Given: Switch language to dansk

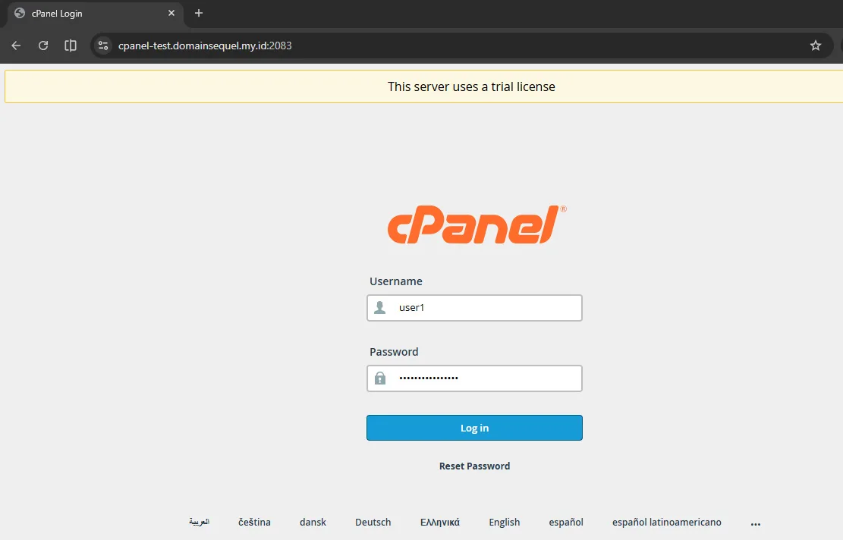Looking at the screenshot, I should [x=313, y=522].
